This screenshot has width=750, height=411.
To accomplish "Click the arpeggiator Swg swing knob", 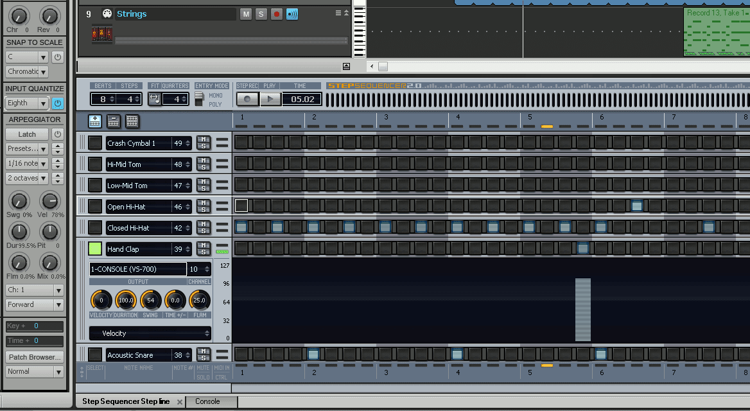I will click(x=19, y=202).
